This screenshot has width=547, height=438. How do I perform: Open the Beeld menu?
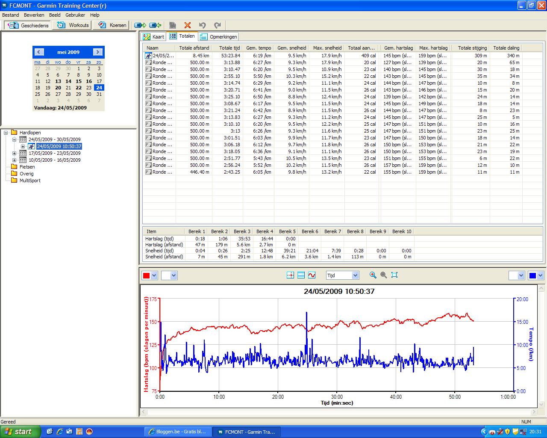click(x=55, y=15)
